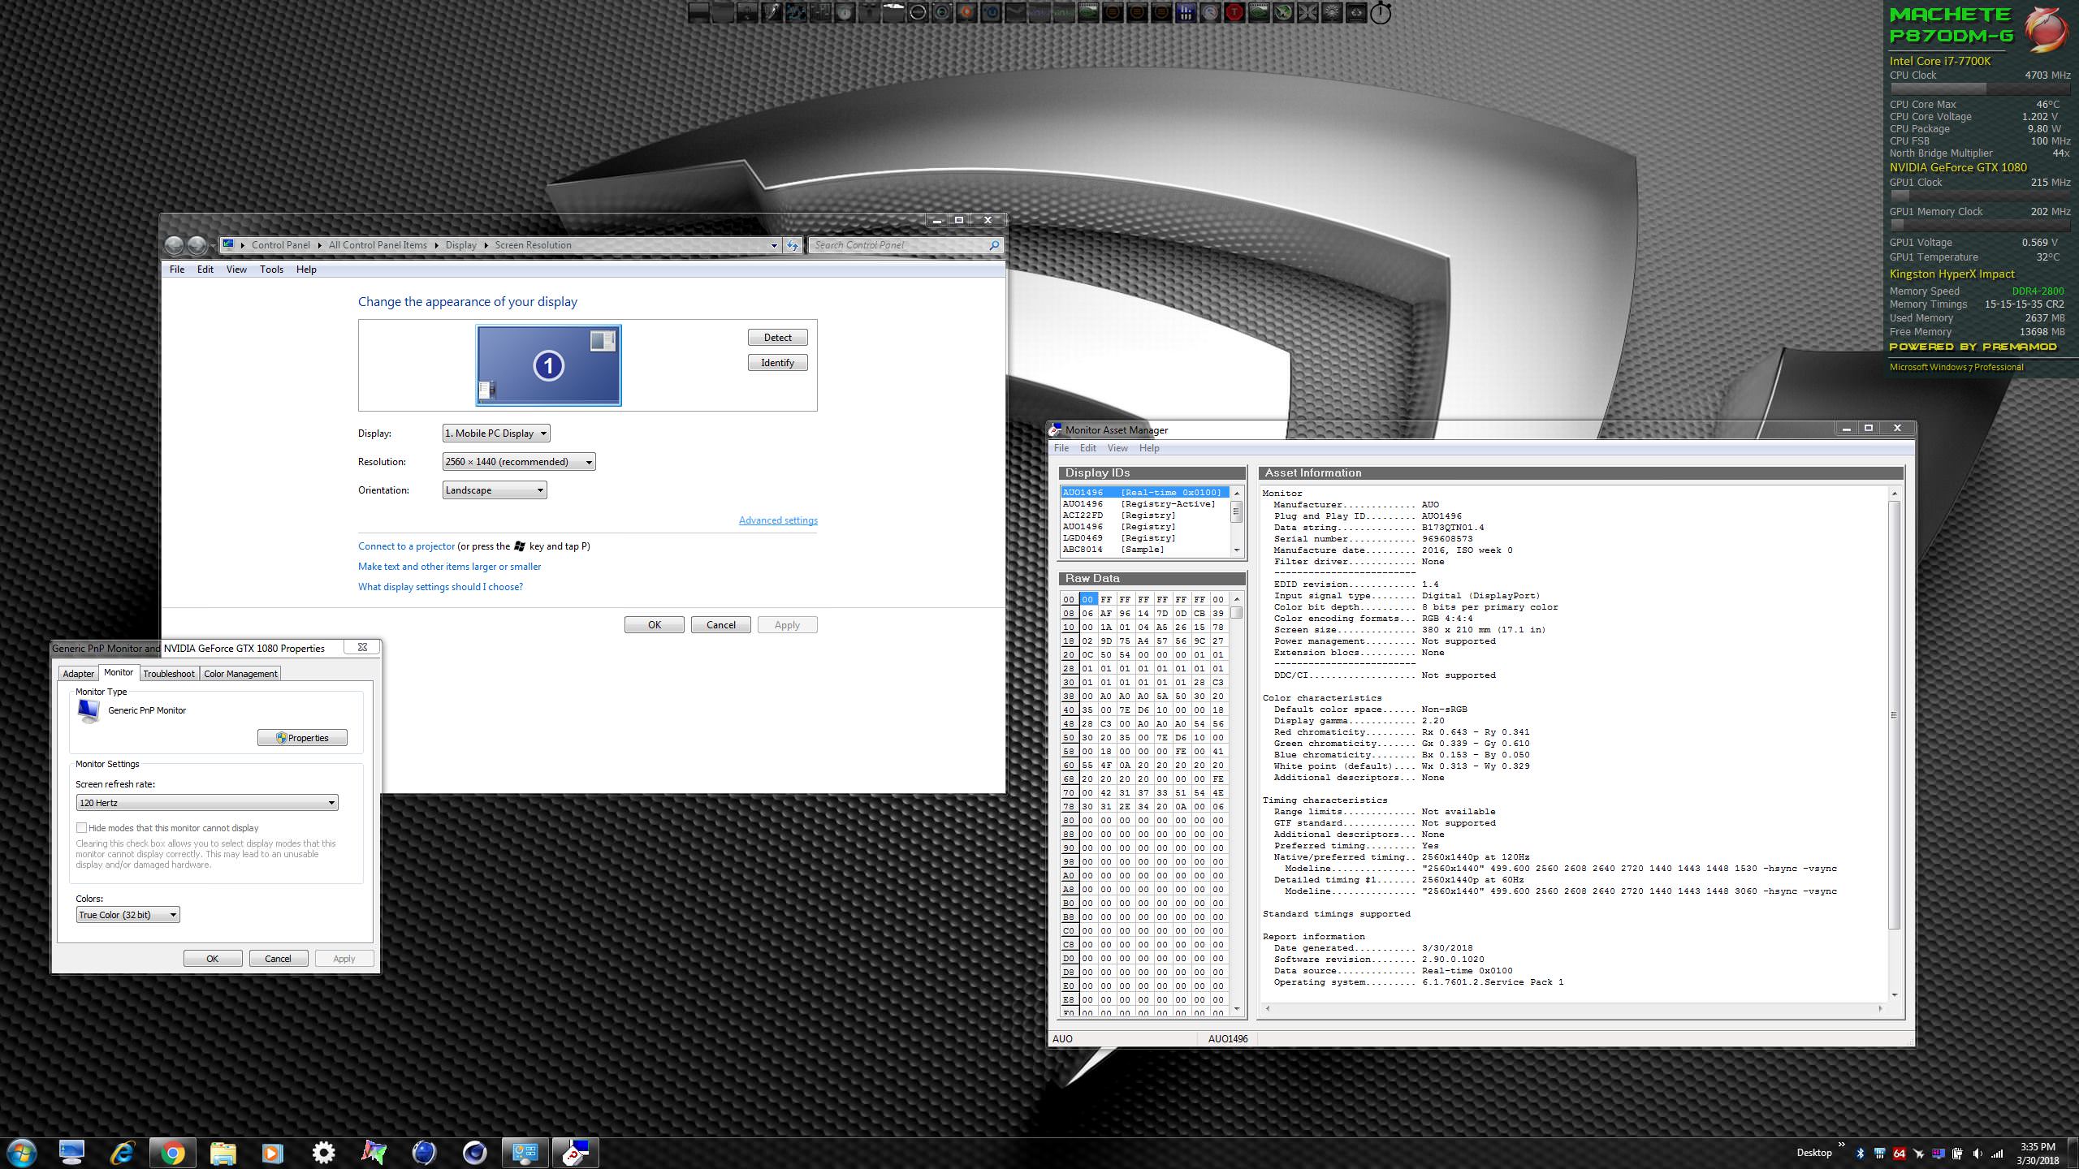The height and width of the screenshot is (1169, 2079).
Task: Open the Orientation dropdown set to Landscape
Action: pos(495,490)
